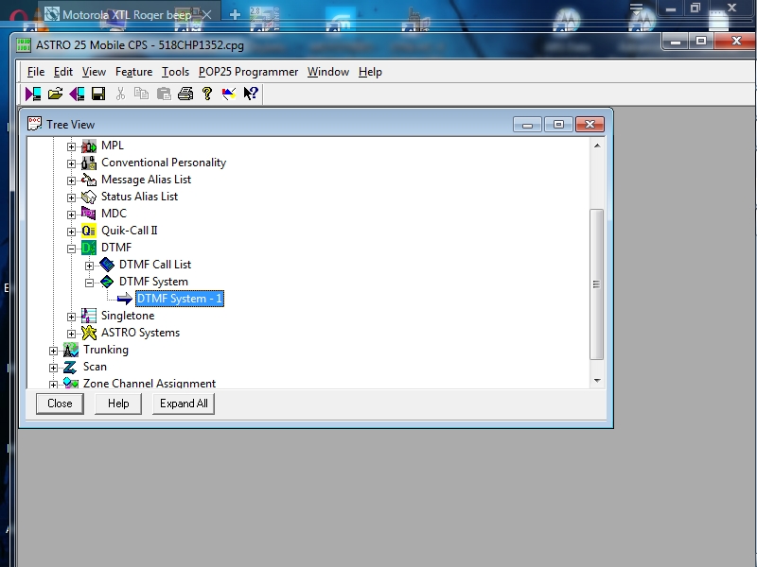Expand the Message Alias List node
The width and height of the screenshot is (757, 567).
pyautogui.click(x=72, y=180)
